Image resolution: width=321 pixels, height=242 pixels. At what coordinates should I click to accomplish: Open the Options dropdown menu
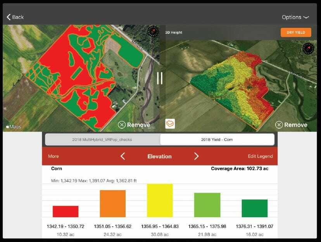[295, 17]
